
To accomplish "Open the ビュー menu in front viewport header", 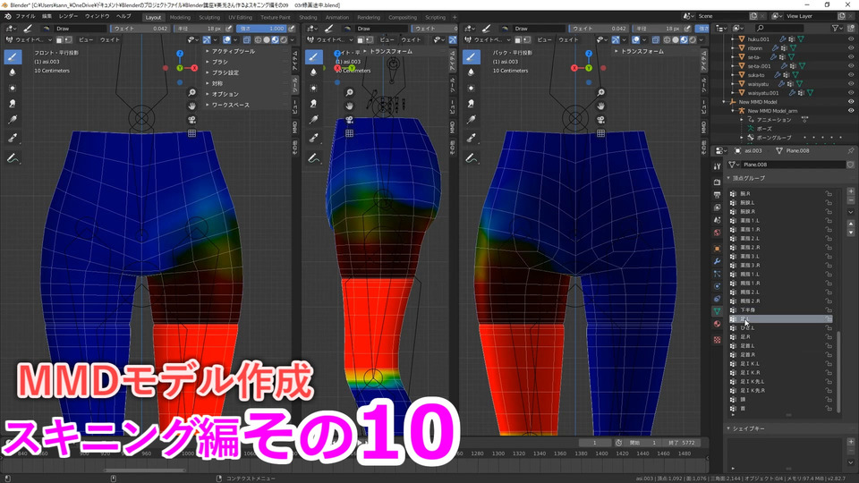I will click(86, 40).
